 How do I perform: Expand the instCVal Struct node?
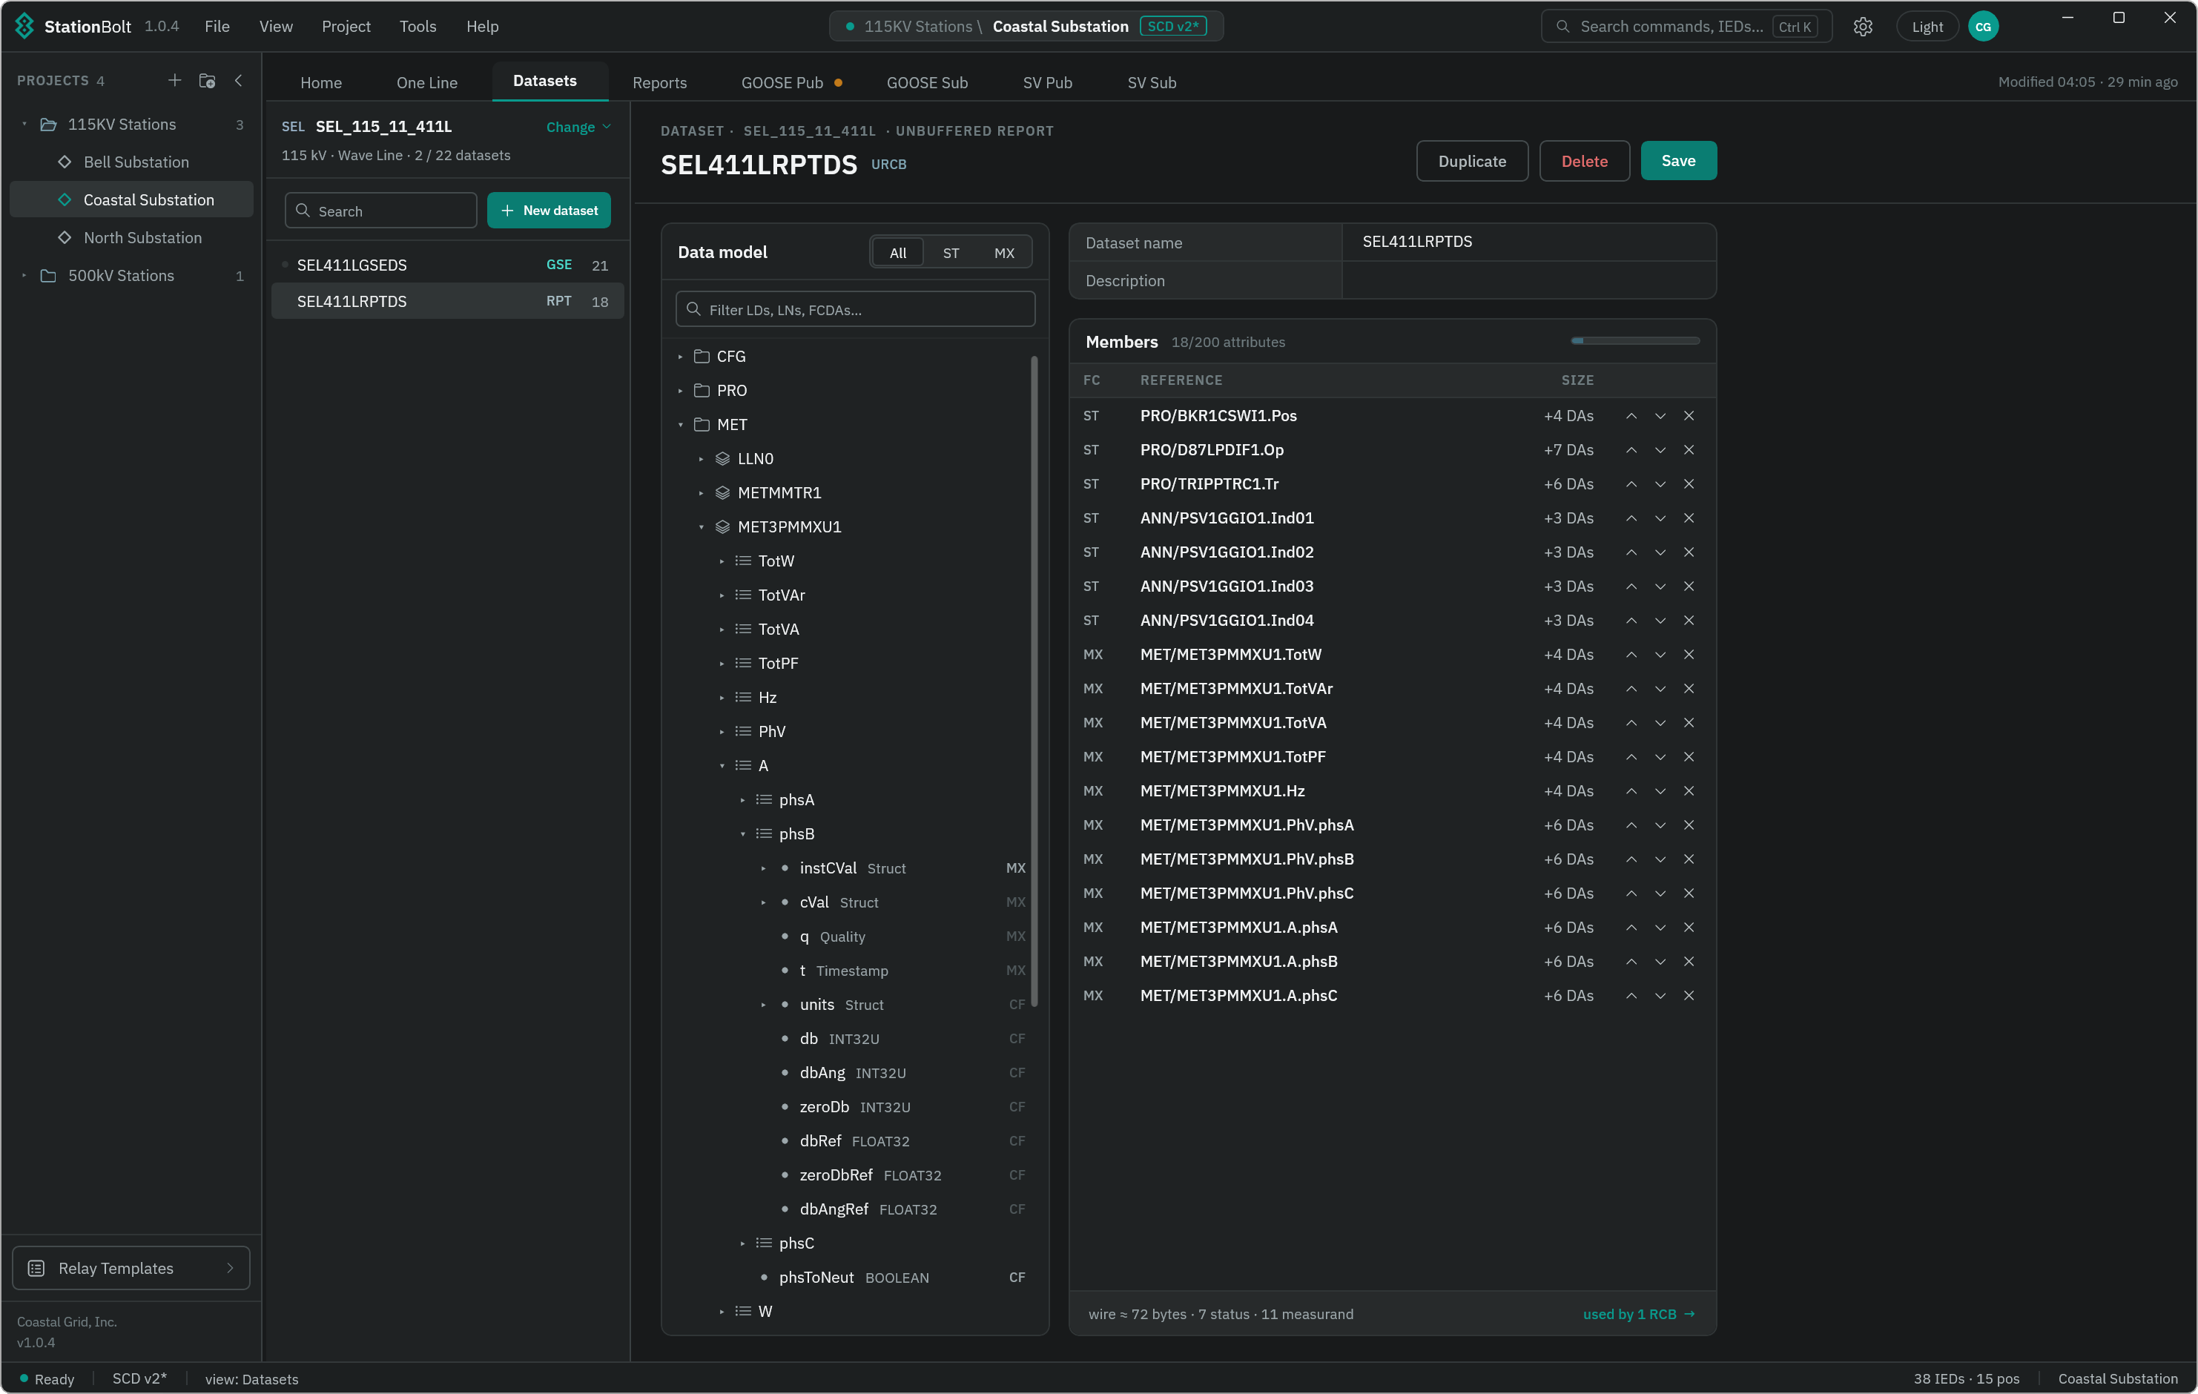(763, 868)
